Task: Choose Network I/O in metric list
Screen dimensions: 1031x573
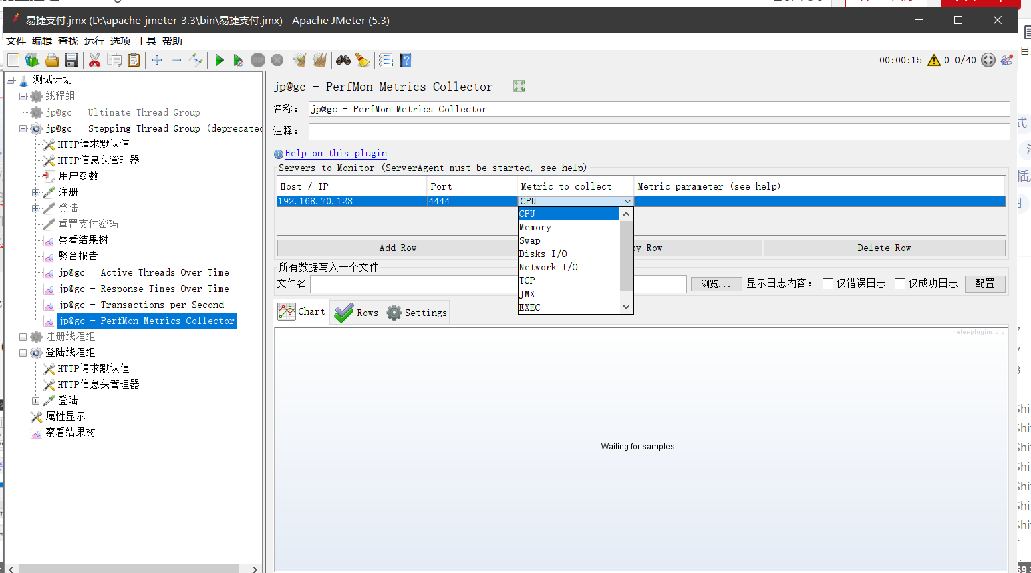Action: (x=569, y=267)
